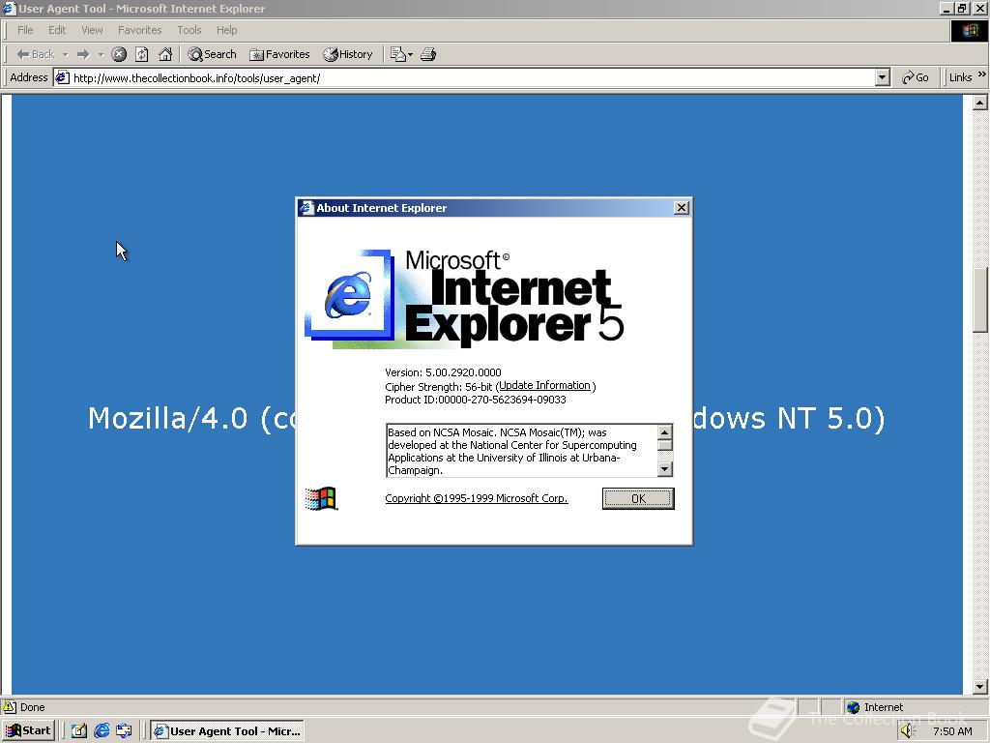Click the Version 5.00.2920.0000 text

(443, 372)
